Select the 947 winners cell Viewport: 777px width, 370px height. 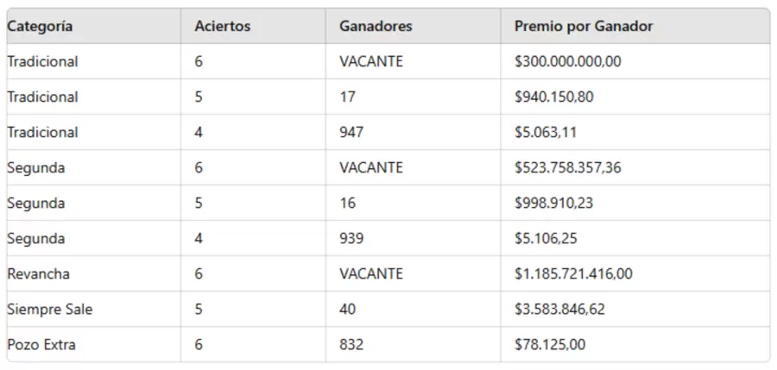(x=351, y=133)
